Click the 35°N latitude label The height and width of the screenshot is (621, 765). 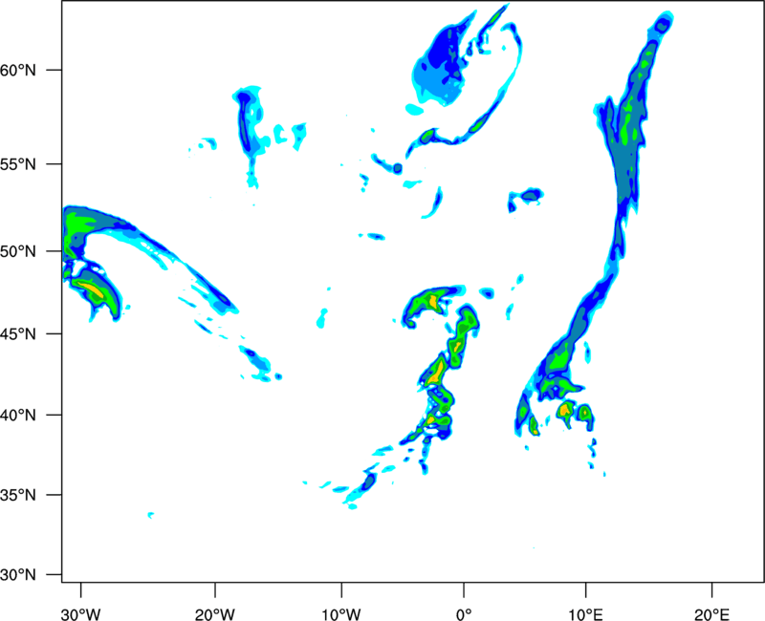click(18, 495)
